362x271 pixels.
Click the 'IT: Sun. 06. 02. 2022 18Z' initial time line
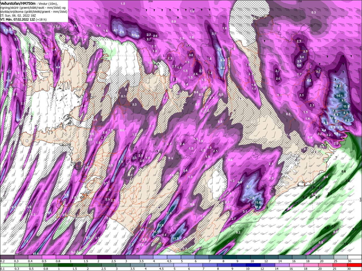[x=18, y=15]
